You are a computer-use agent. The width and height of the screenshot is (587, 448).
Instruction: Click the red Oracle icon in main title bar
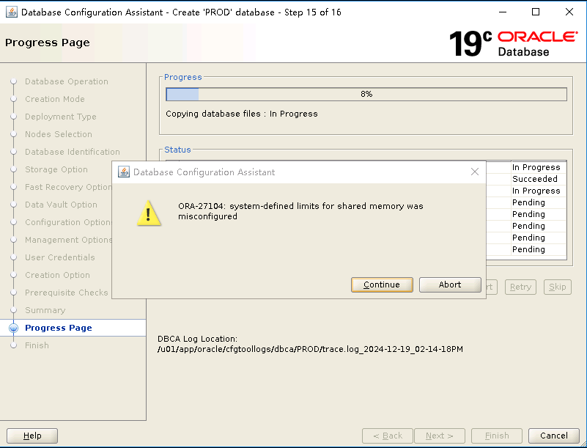pyautogui.click(x=10, y=12)
